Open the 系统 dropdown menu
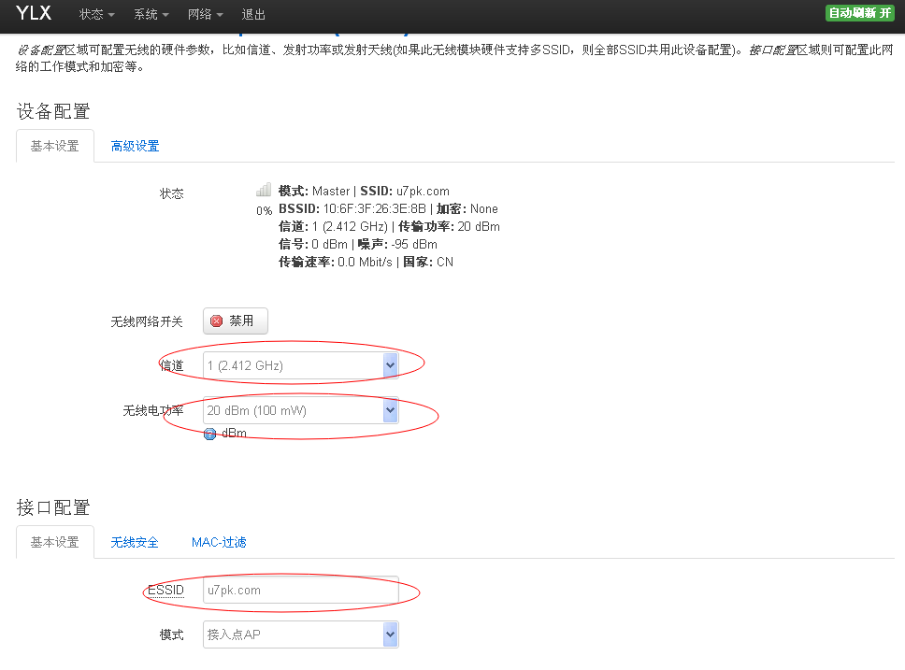 [x=151, y=14]
